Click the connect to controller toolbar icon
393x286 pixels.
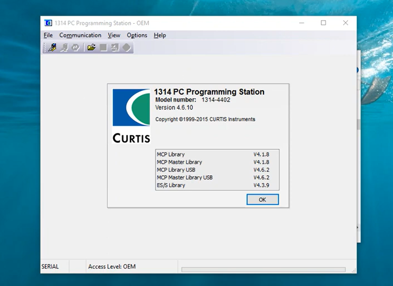click(x=53, y=48)
